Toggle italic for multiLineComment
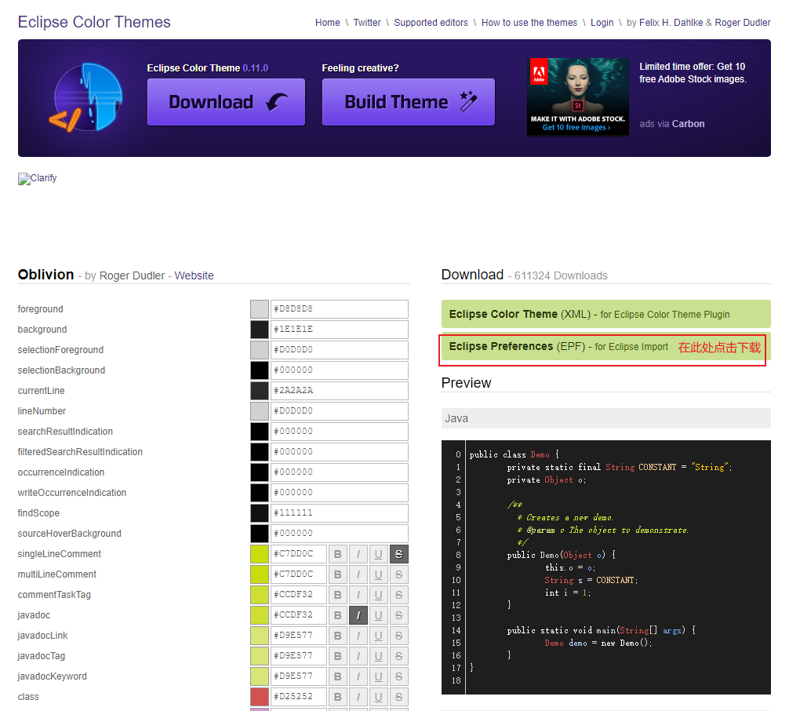This screenshot has width=789, height=711. tap(358, 574)
